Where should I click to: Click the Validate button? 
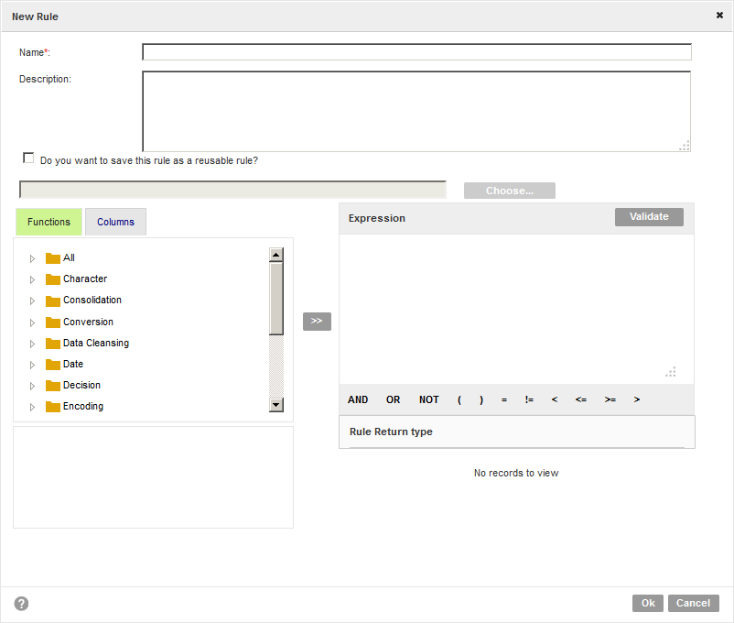pos(649,216)
